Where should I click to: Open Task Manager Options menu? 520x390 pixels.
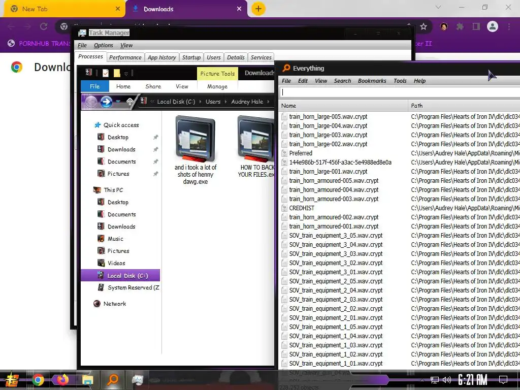point(103,45)
